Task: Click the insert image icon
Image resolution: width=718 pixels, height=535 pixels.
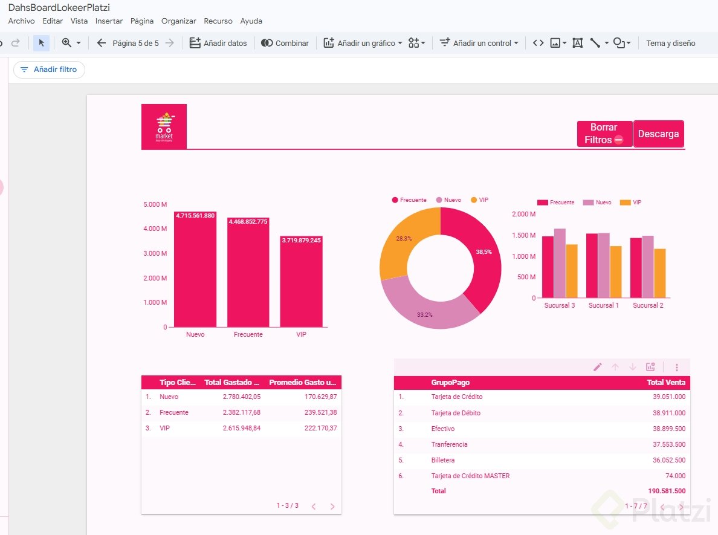Action: click(x=555, y=43)
